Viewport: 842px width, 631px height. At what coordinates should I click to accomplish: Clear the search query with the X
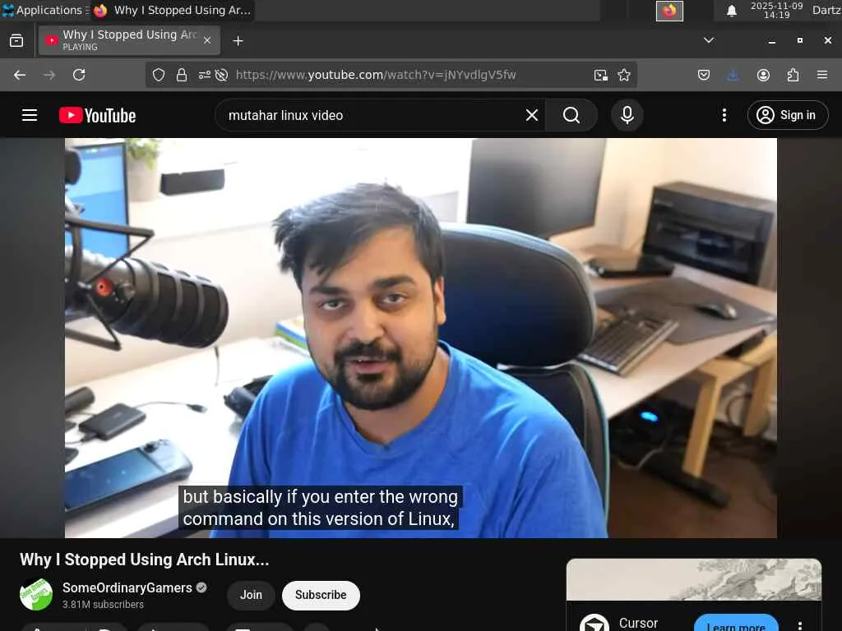point(532,115)
